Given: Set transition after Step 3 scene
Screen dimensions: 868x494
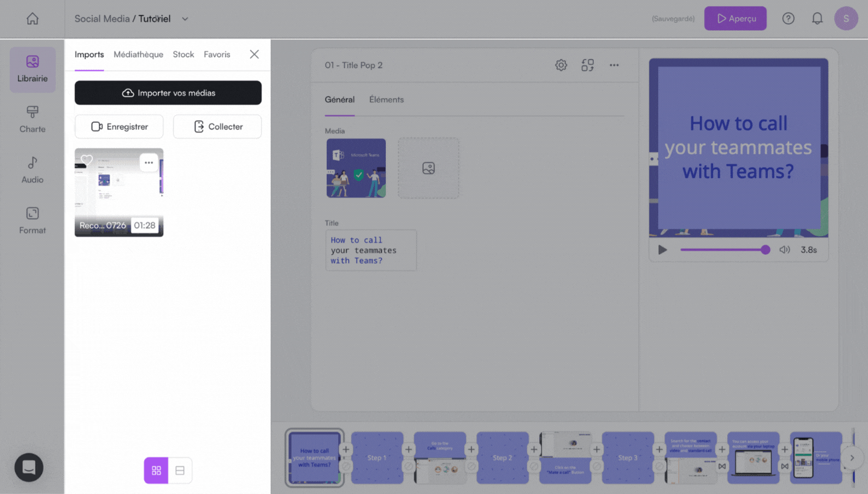Looking at the screenshot, I should (659, 466).
